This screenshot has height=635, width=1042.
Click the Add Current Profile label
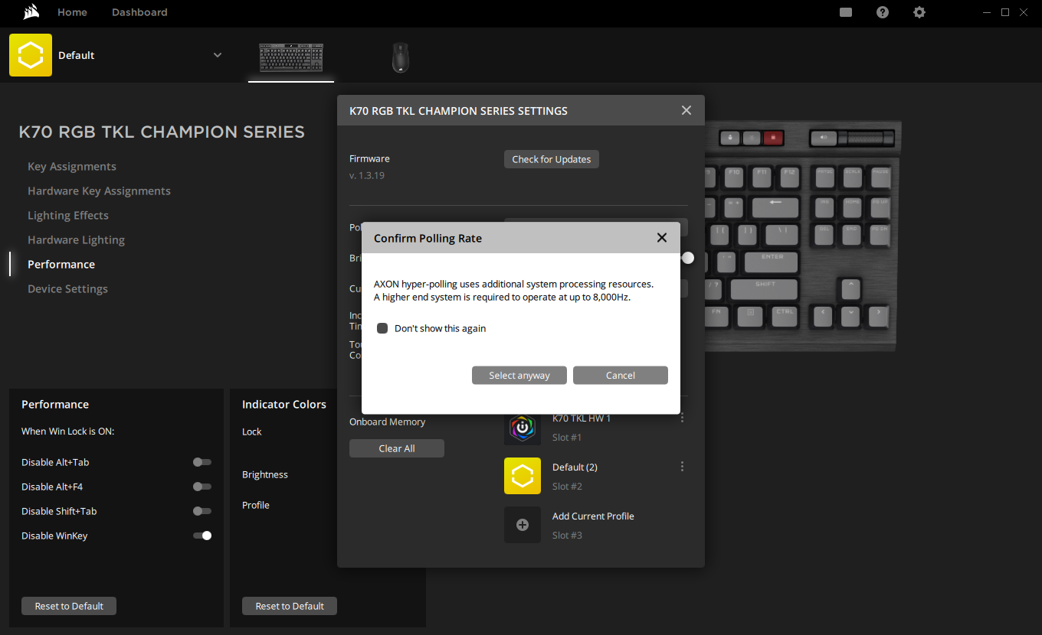coord(593,516)
